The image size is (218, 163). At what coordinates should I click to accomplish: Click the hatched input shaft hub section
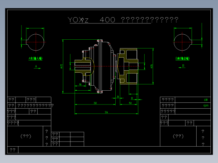[x=83, y=66]
